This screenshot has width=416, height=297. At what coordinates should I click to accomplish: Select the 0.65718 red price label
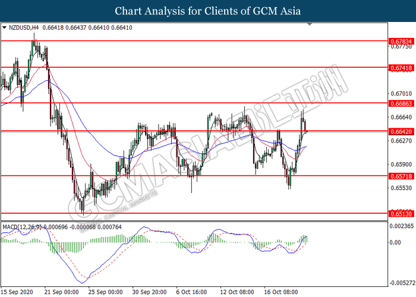[x=401, y=176]
